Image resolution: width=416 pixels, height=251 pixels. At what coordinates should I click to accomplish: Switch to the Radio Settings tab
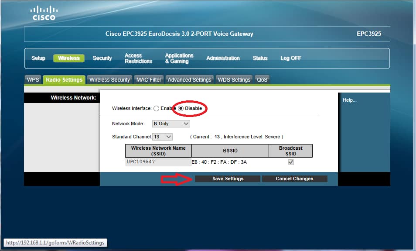(x=64, y=80)
